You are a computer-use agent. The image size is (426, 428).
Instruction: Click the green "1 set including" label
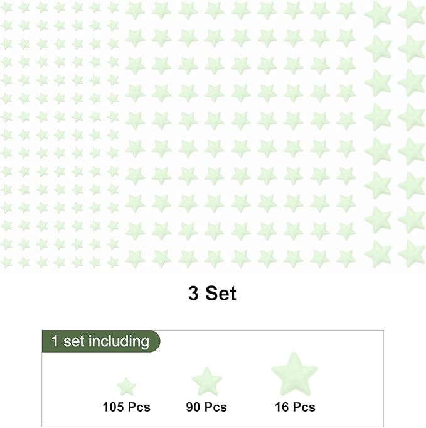point(100,341)
